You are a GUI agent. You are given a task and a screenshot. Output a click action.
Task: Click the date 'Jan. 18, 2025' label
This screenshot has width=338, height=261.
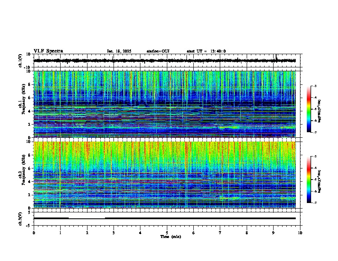pos(119,51)
